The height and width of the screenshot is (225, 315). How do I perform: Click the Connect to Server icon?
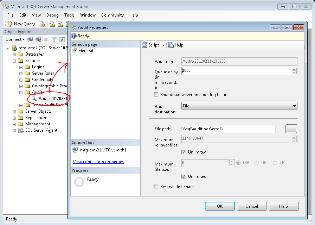click(30, 39)
